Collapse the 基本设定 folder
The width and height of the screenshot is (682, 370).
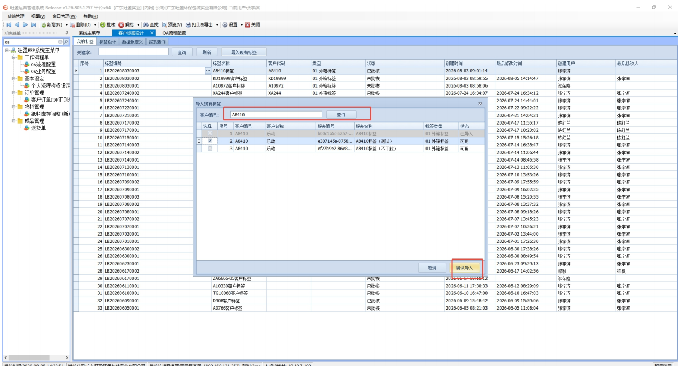[14, 79]
